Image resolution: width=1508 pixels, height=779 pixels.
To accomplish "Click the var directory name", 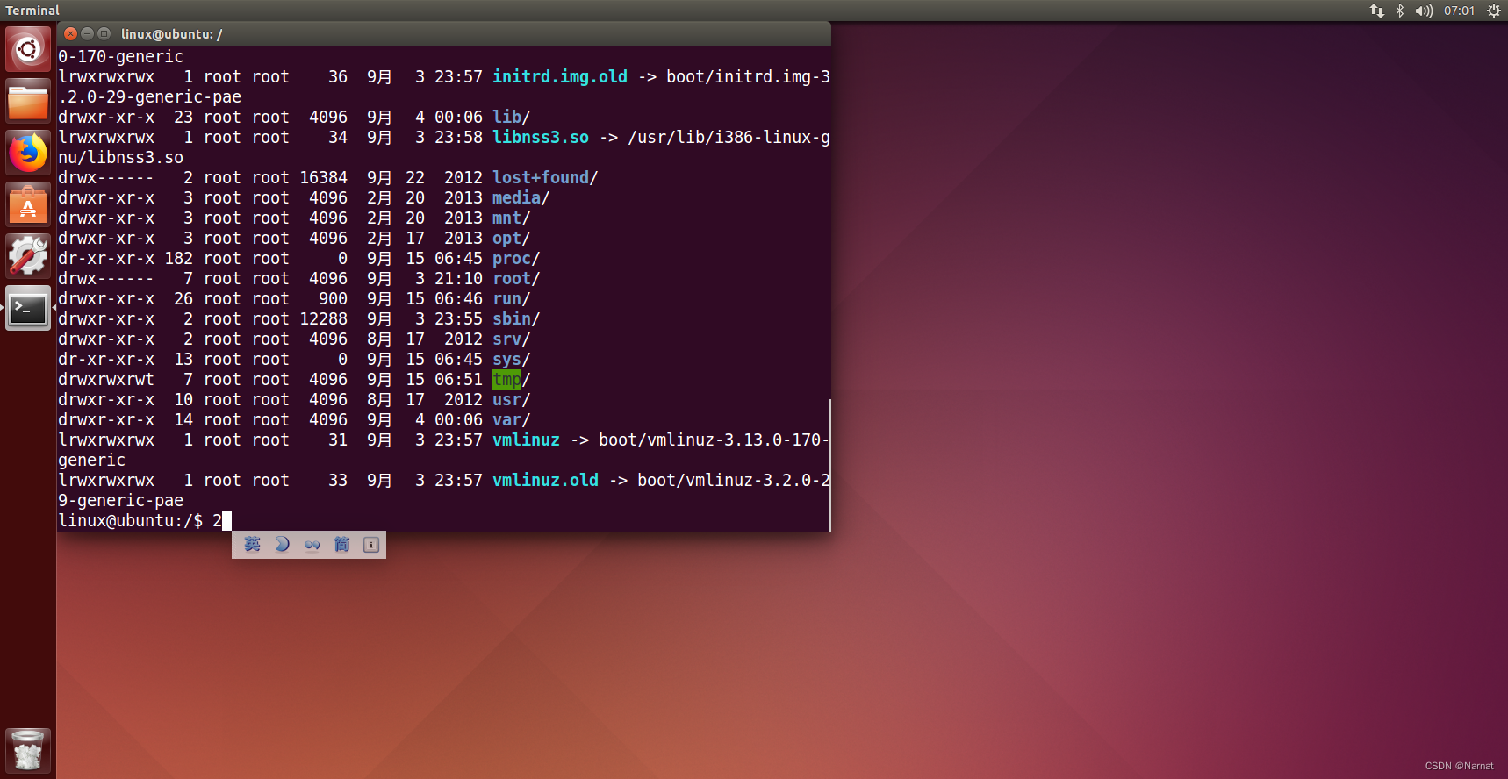I will tap(506, 420).
